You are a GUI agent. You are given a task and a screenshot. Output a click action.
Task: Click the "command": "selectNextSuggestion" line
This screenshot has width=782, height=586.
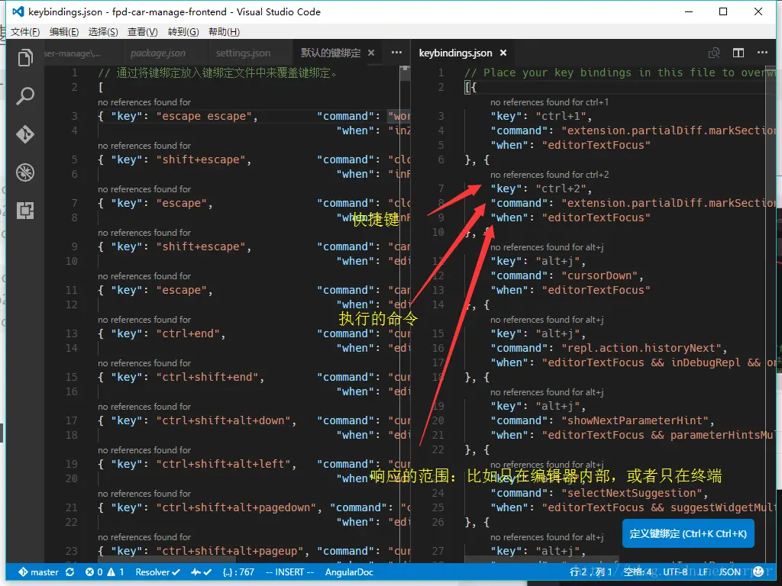599,494
